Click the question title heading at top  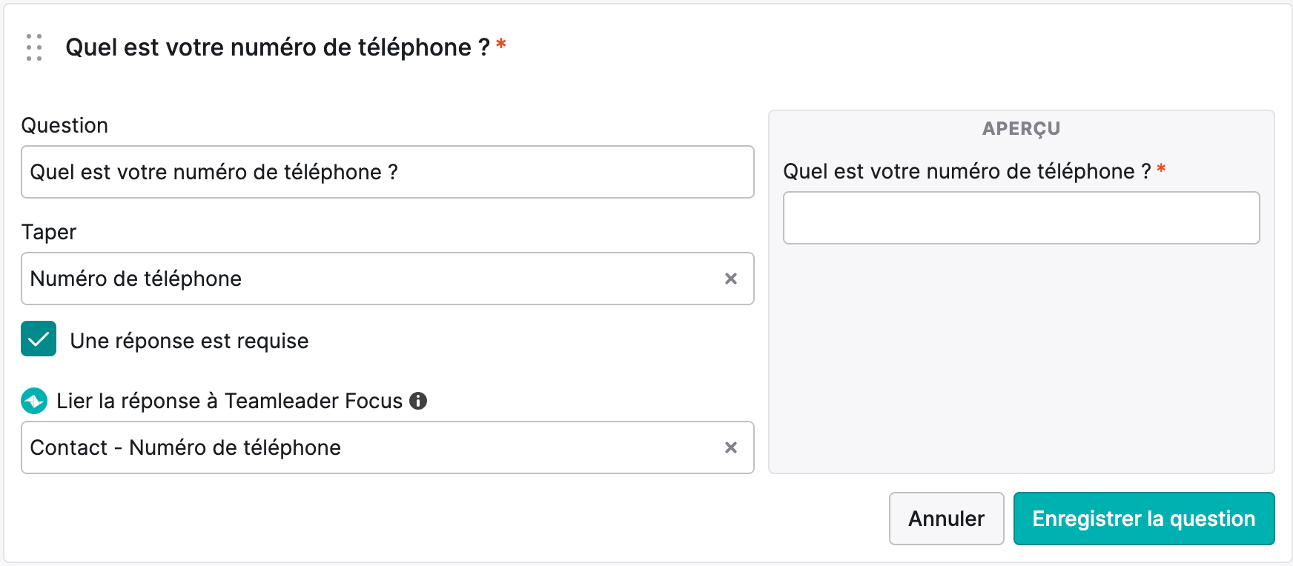tap(277, 47)
